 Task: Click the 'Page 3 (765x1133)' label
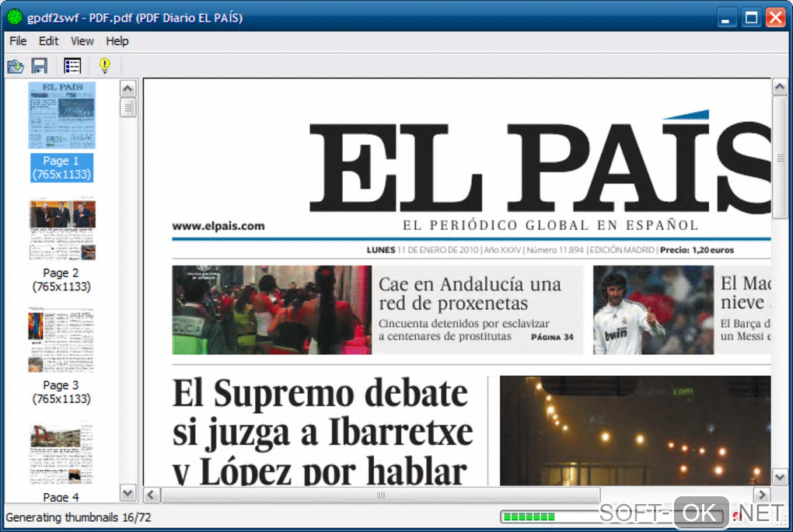coord(61,392)
